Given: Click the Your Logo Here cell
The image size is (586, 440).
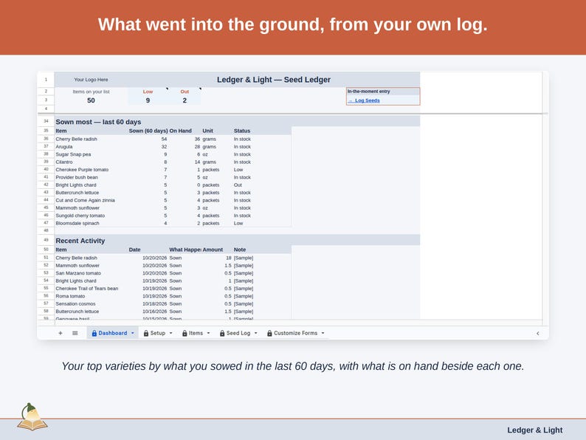Looking at the screenshot, I should point(91,80).
